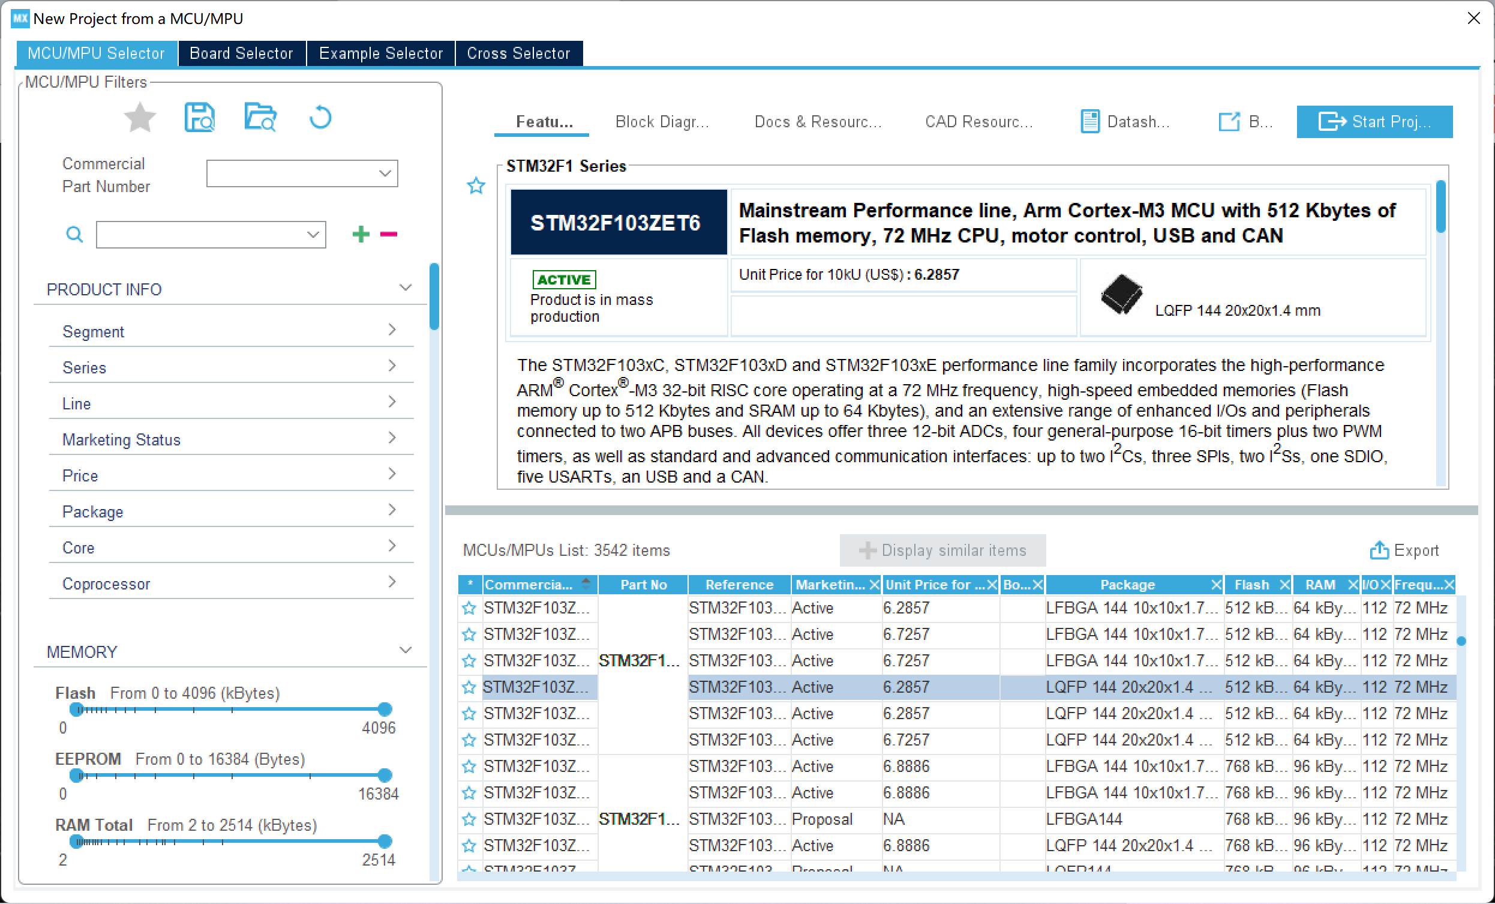The width and height of the screenshot is (1495, 904).
Task: Click the sort arrow on Commercial column header
Action: click(586, 584)
